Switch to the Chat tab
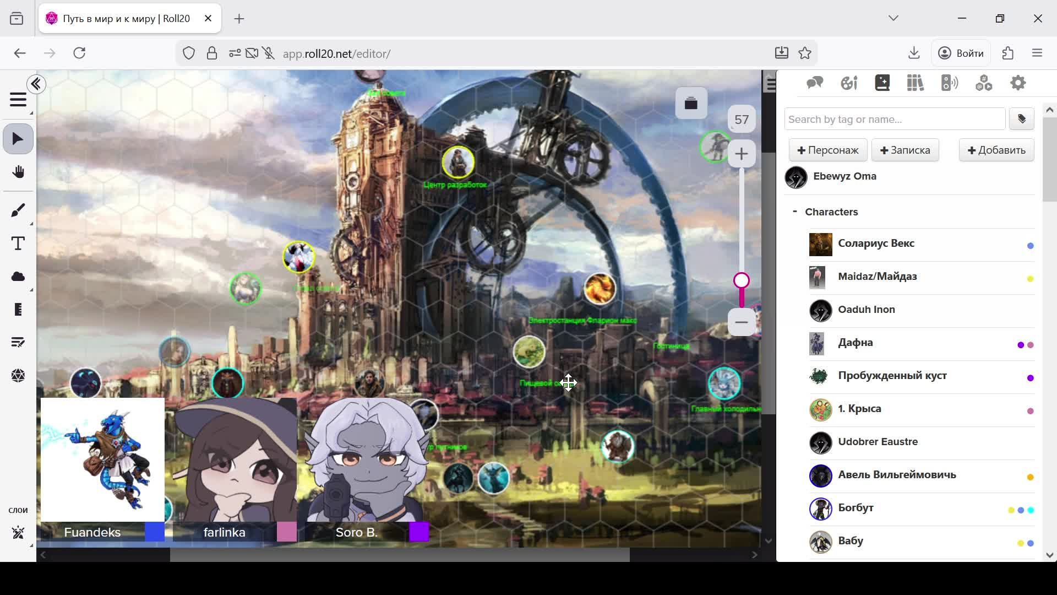 click(x=814, y=83)
